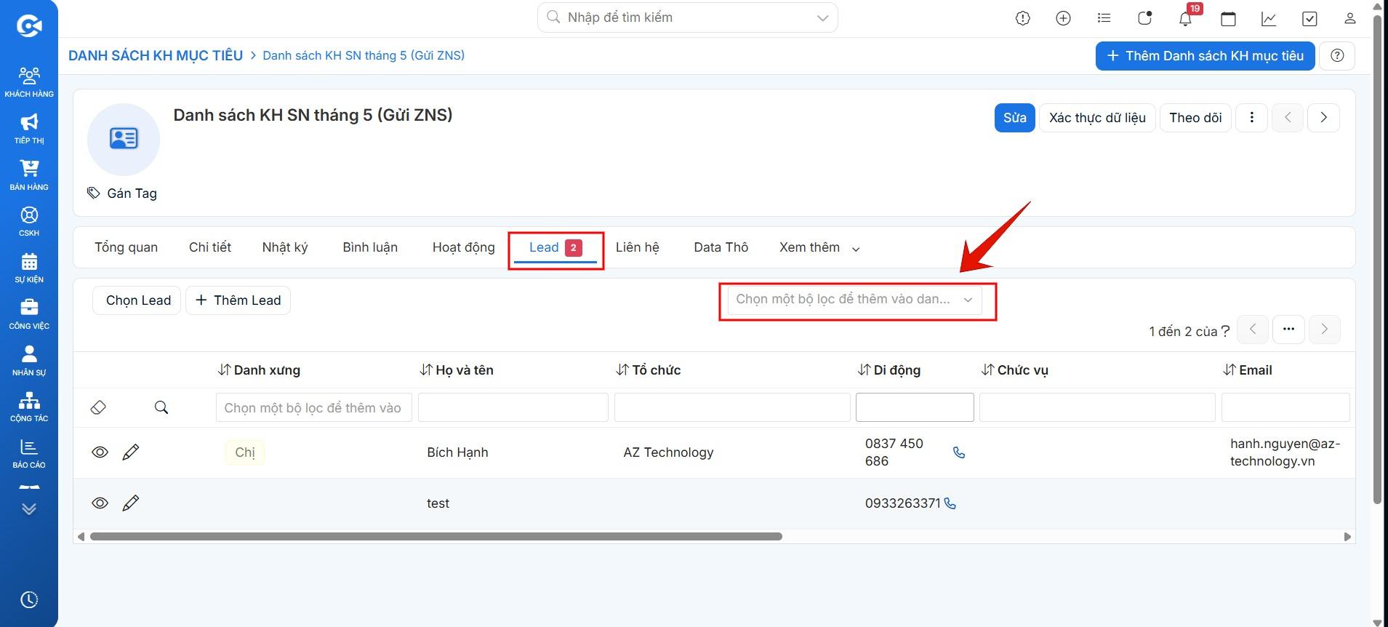
Task: Open the filter dropdown to add to list
Action: tap(854, 300)
